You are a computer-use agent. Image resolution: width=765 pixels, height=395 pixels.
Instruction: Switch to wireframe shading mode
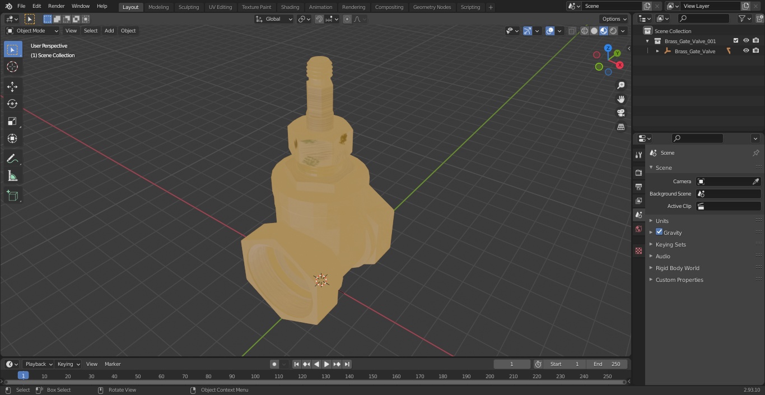(x=585, y=31)
